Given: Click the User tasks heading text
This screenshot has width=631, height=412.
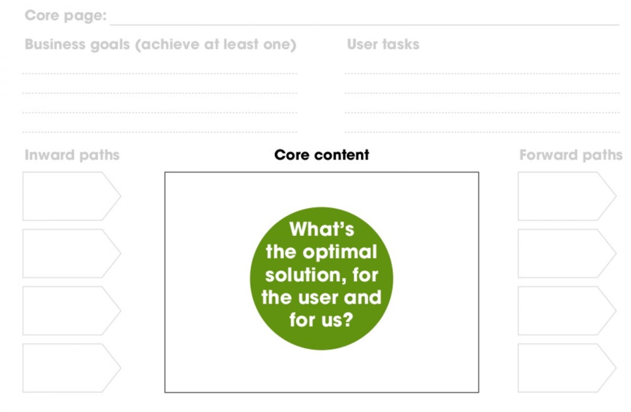Looking at the screenshot, I should coord(383,44).
